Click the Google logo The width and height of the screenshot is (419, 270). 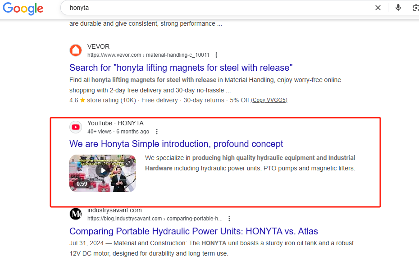(23, 8)
